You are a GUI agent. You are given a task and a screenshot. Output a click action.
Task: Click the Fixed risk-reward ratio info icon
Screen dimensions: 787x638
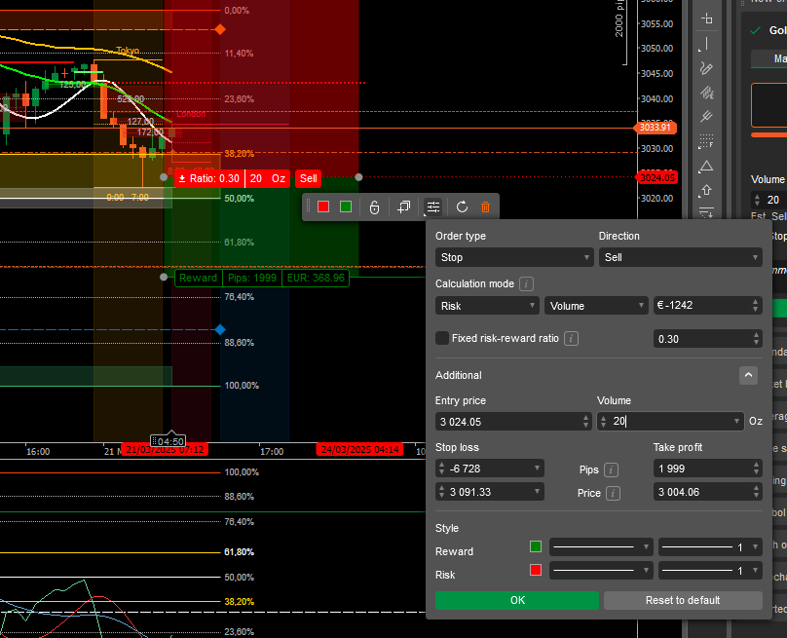point(571,339)
